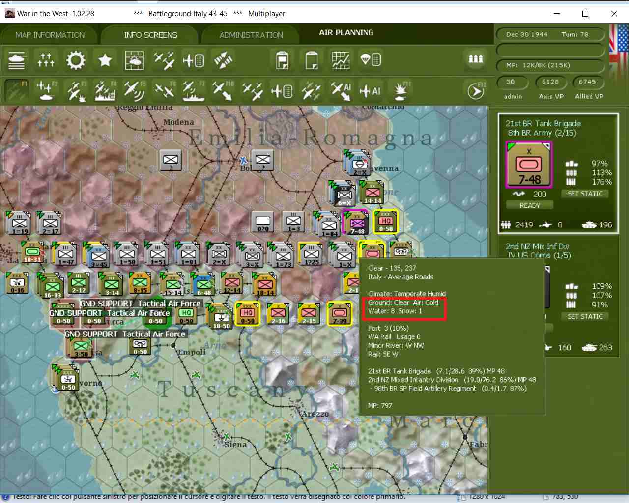Screen dimensions: 629x503
Task: Select the AIR PLANNING tab
Action: pyautogui.click(x=346, y=33)
